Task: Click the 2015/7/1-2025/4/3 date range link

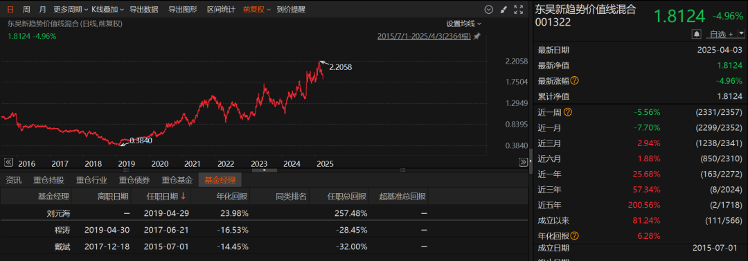Action: click(424, 36)
